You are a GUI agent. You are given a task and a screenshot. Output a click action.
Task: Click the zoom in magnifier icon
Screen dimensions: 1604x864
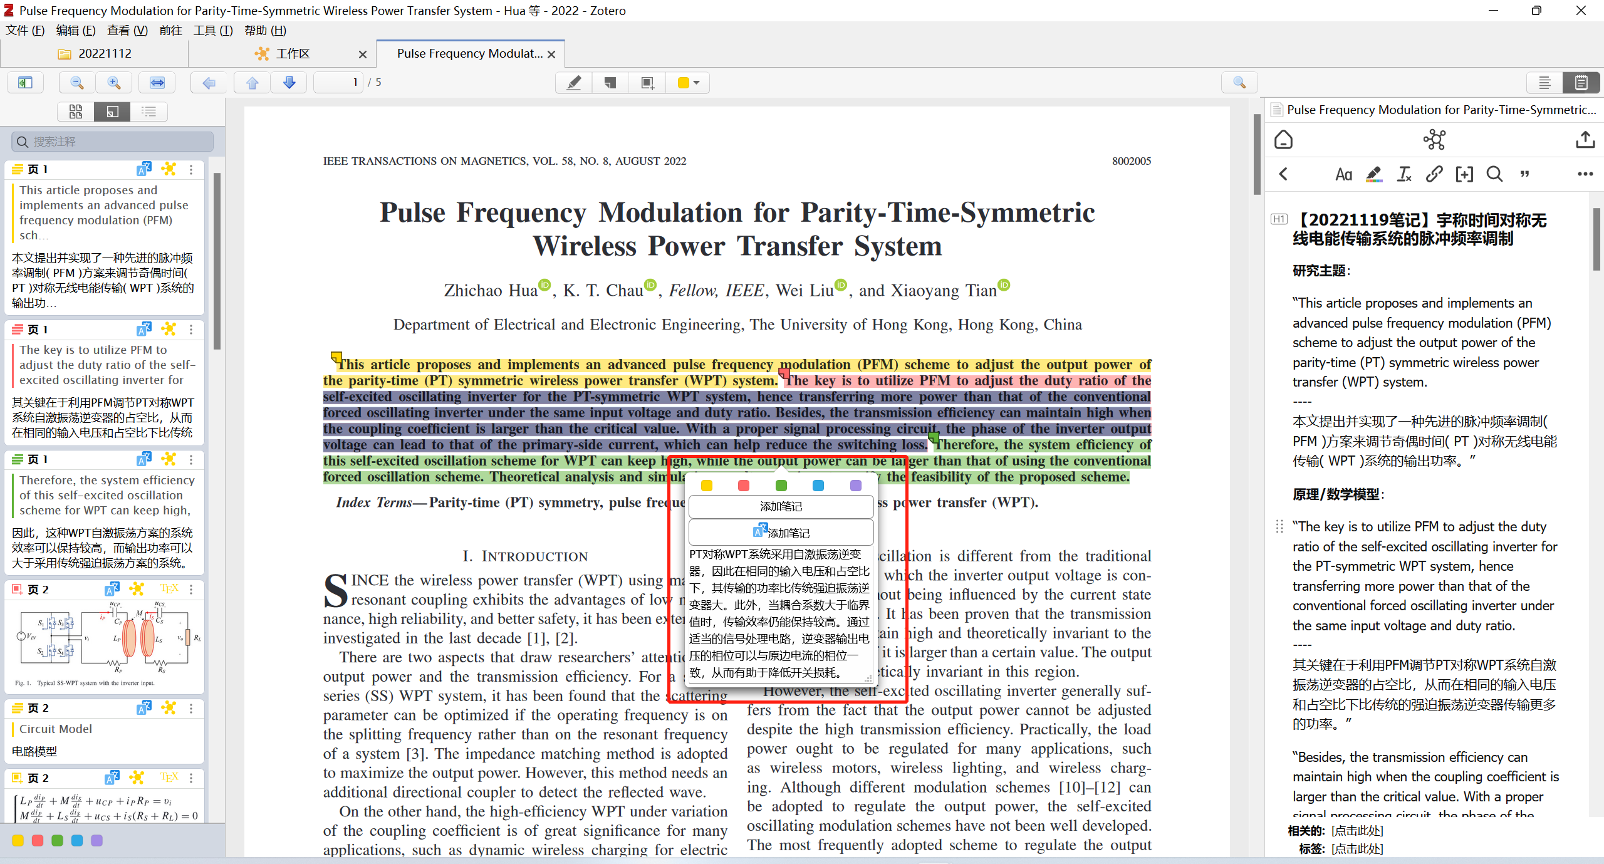click(x=114, y=82)
